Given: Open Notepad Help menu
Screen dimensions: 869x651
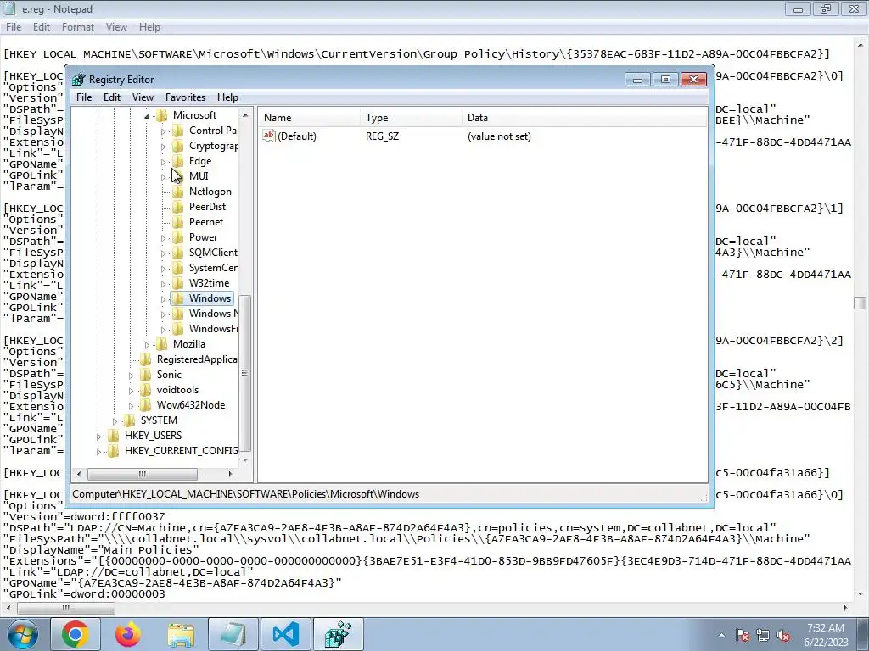Looking at the screenshot, I should pos(149,27).
